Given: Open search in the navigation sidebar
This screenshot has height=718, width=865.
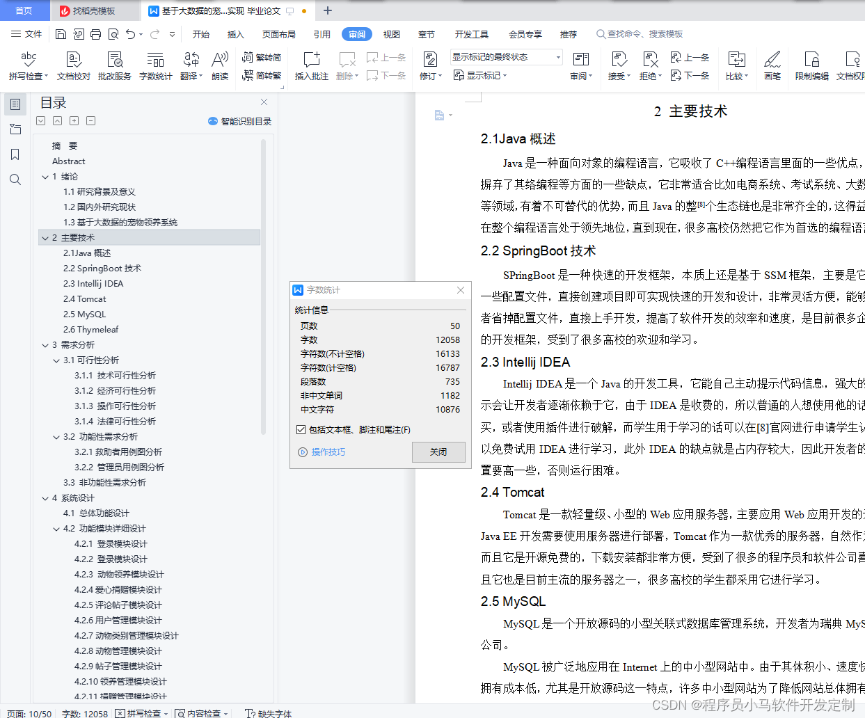Looking at the screenshot, I should click(x=15, y=179).
